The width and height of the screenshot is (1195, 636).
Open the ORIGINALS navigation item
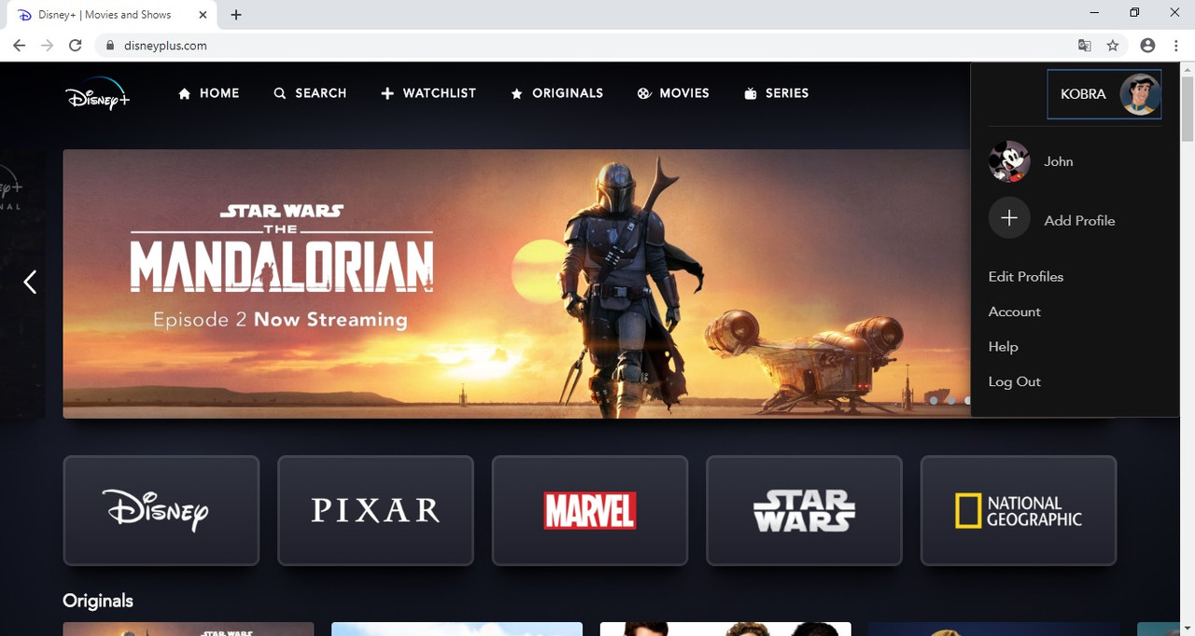[x=556, y=93]
